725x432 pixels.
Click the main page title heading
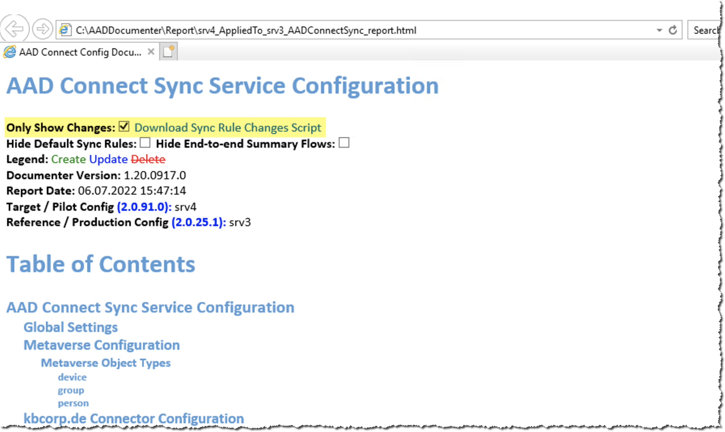click(x=223, y=86)
